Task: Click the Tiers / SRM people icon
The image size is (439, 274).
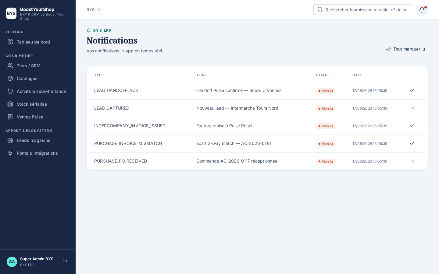Action: click(x=10, y=66)
